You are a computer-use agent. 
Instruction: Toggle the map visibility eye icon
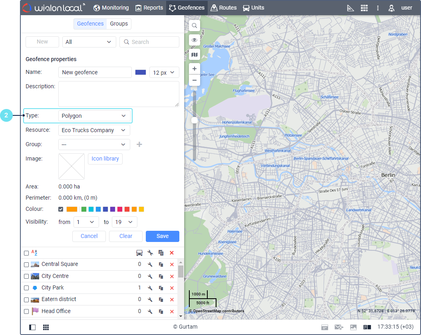click(x=195, y=40)
